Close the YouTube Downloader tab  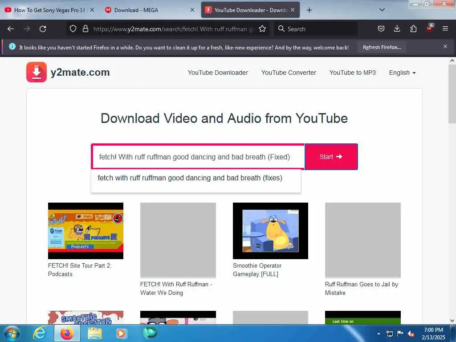293,10
